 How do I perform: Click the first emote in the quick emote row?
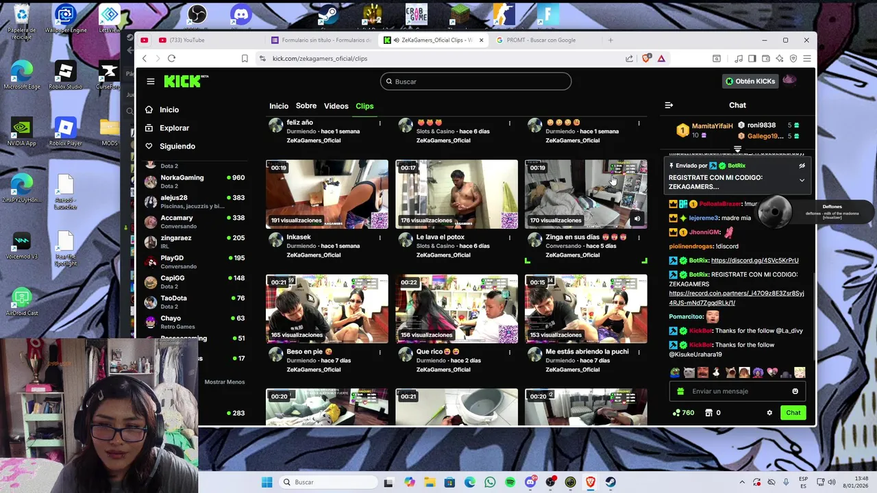coord(676,373)
